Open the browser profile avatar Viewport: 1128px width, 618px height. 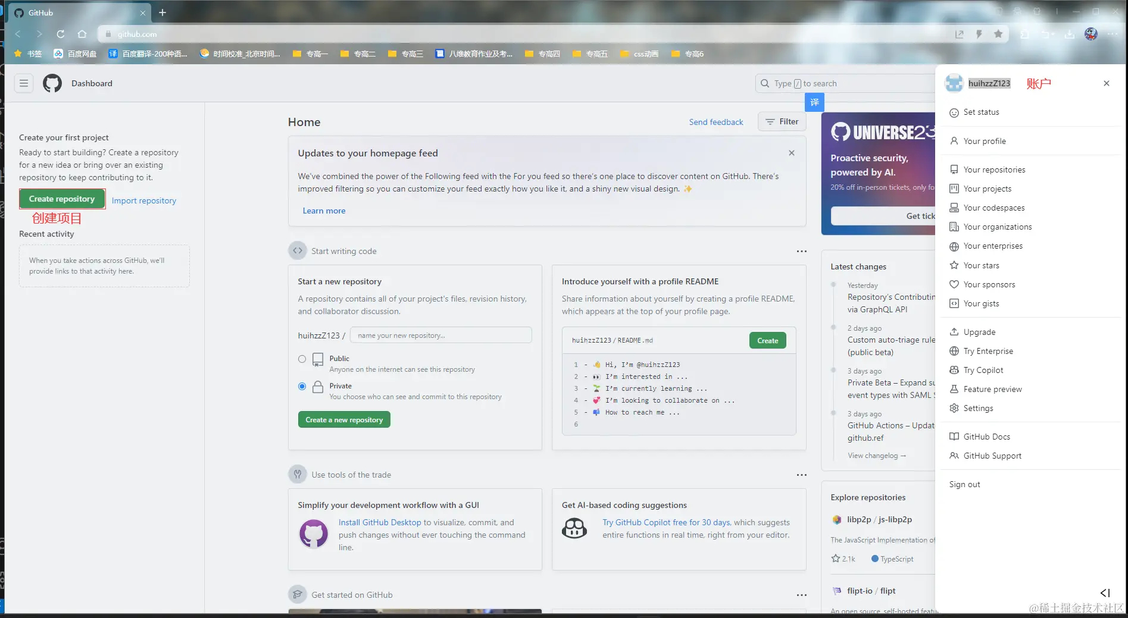tap(1091, 34)
